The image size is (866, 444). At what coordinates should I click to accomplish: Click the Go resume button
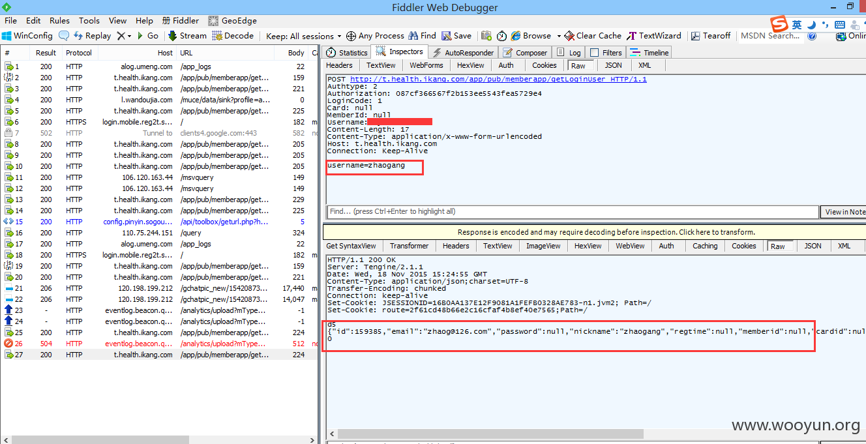(147, 36)
